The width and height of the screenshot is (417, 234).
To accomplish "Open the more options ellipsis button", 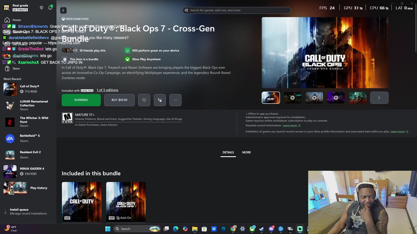I will tap(175, 100).
